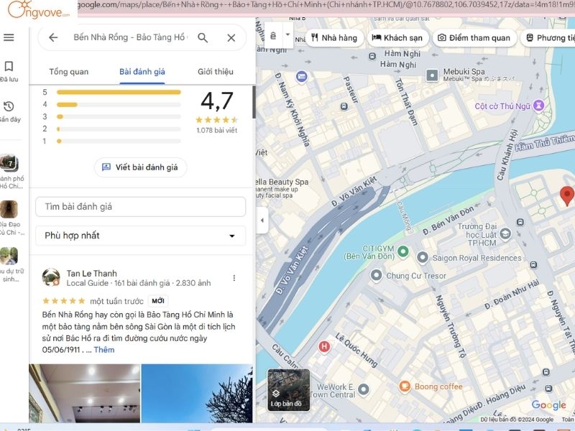Open the Lớp bản đồ layers thumbnail

click(x=288, y=390)
